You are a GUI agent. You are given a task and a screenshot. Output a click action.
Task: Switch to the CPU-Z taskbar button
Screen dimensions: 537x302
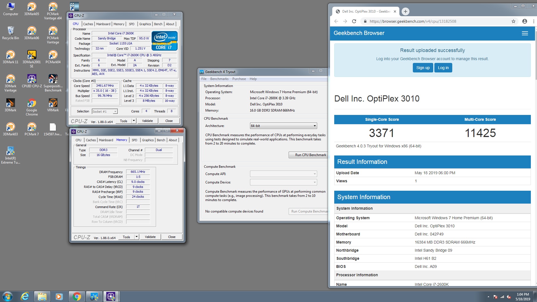click(111, 296)
